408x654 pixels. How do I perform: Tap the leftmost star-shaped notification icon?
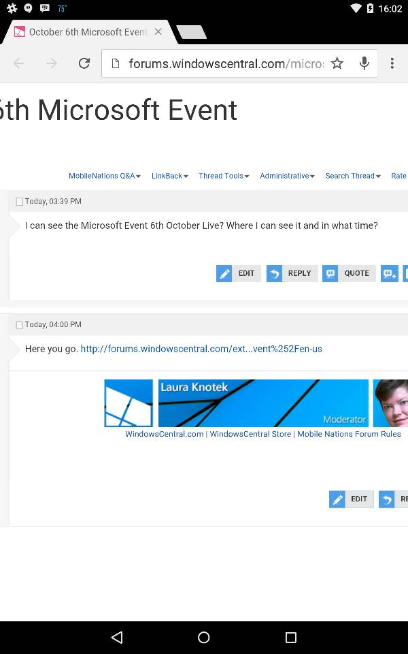12,8
